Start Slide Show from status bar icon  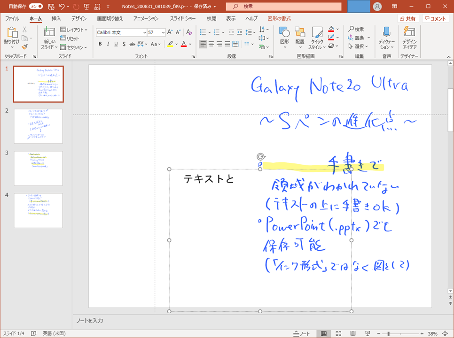pos(368,334)
